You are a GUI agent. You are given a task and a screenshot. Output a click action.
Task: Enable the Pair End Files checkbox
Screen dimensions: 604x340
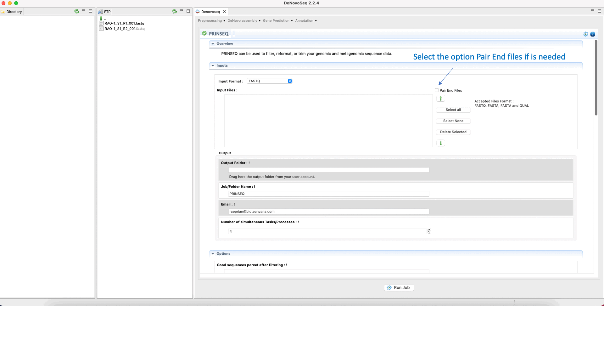coord(437,90)
